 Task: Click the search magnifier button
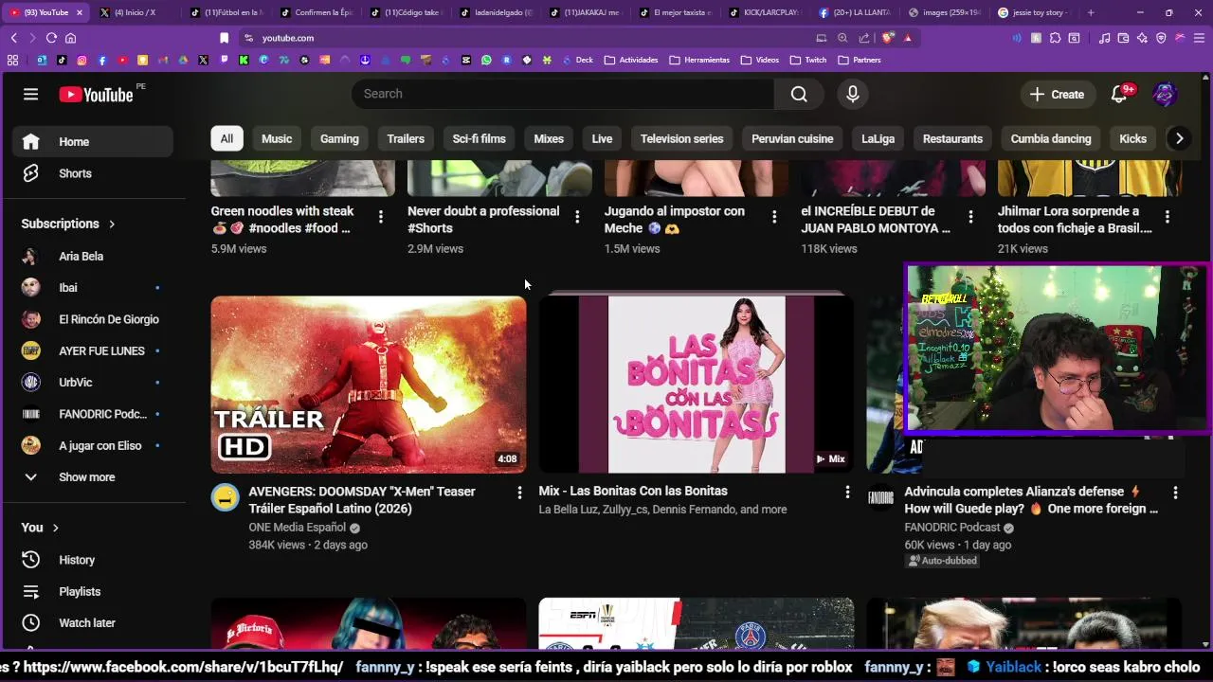point(799,94)
